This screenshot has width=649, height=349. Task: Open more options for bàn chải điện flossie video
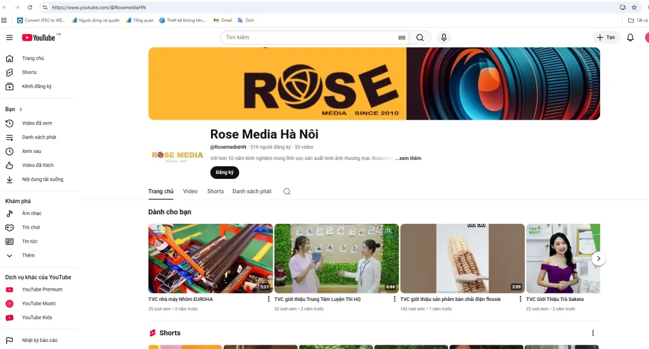pos(520,299)
